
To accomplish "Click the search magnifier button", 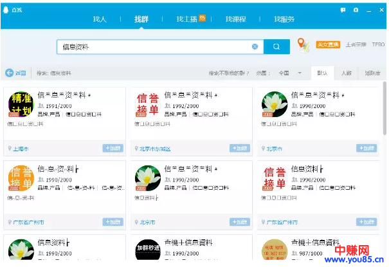I will tap(276, 46).
